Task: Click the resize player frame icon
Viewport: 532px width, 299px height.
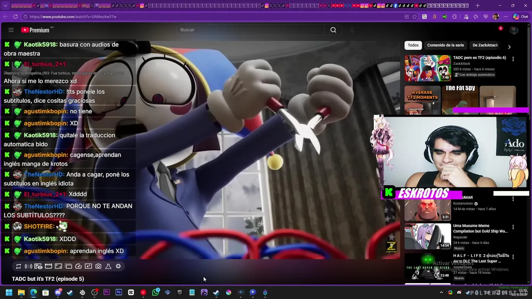Action: (58, 266)
